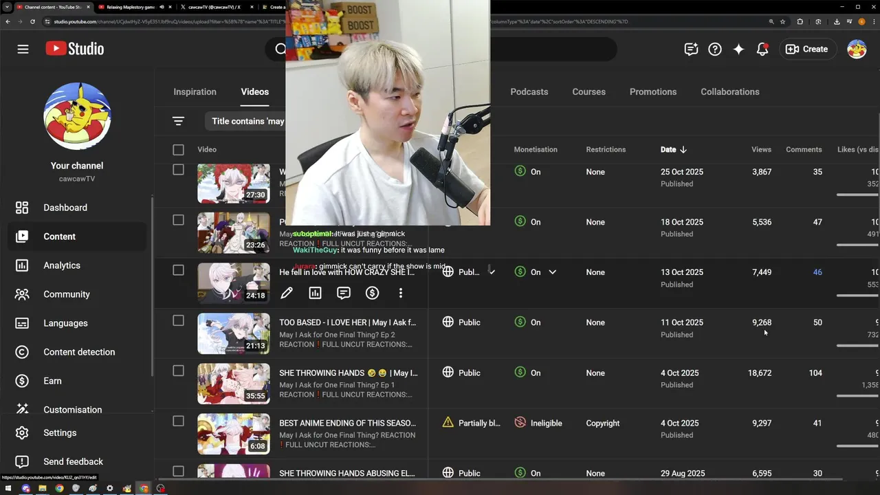Select Content in the sidebar

(x=78, y=236)
